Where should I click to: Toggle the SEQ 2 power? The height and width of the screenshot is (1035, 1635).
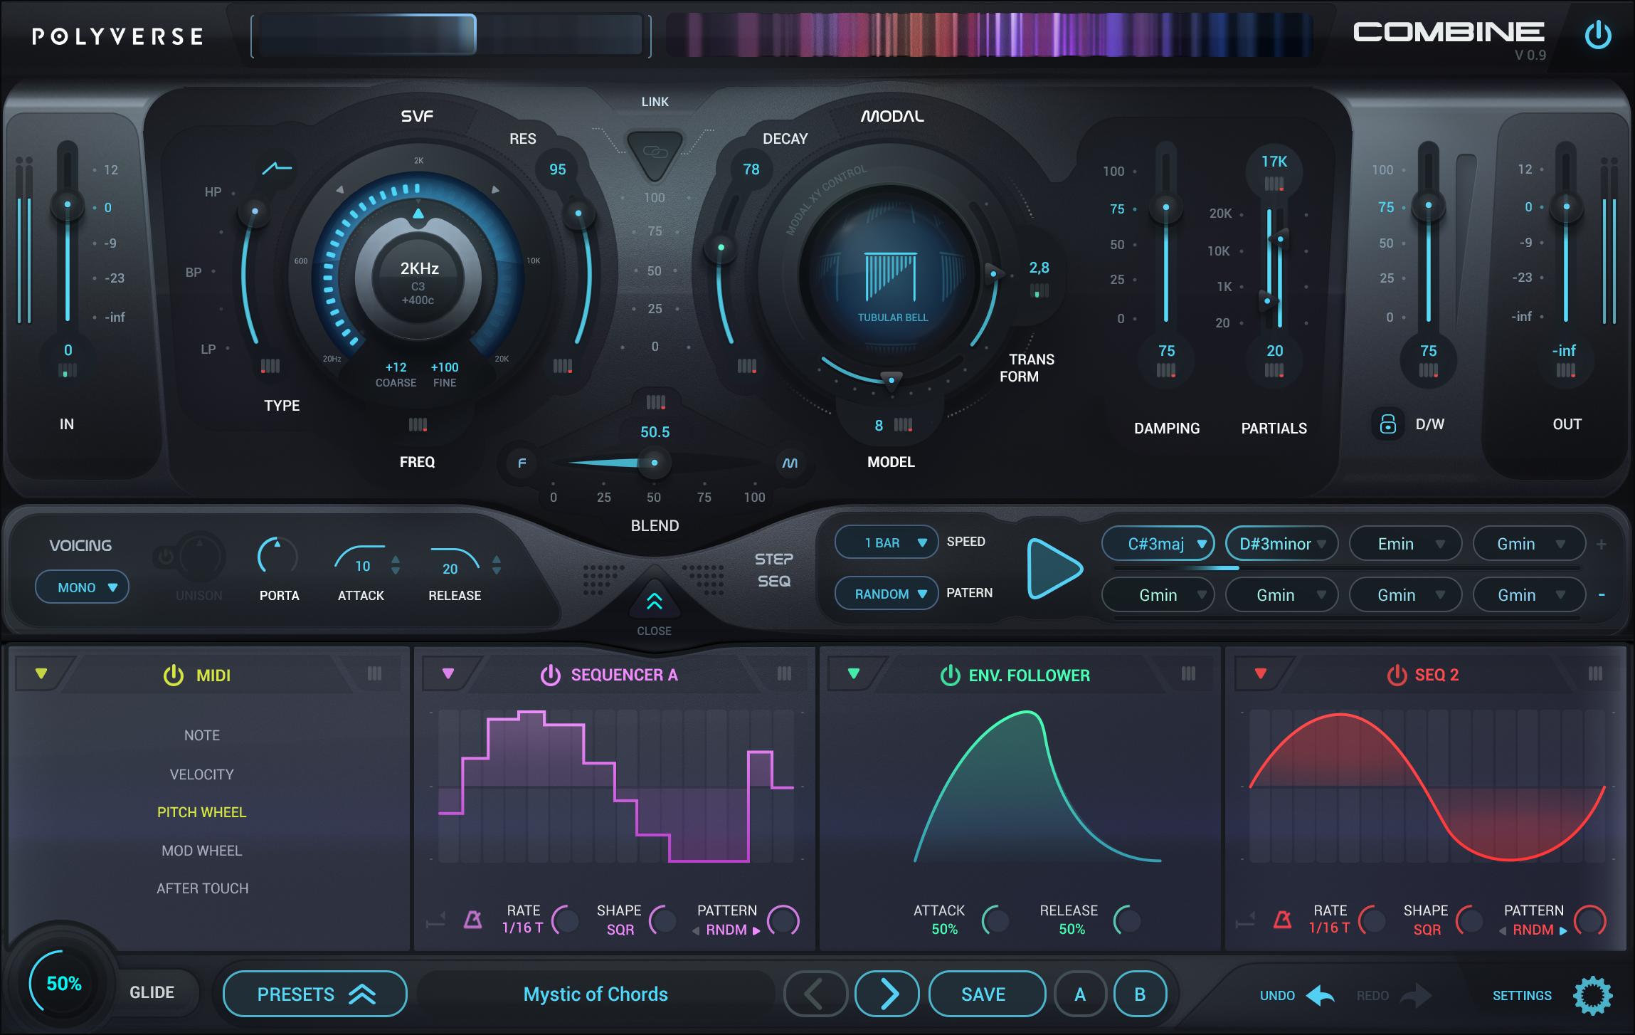coord(1397,675)
